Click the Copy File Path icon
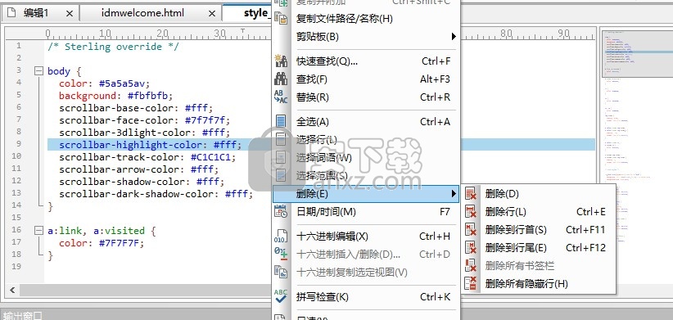Screen dimensions: 673x320 pos(281,19)
